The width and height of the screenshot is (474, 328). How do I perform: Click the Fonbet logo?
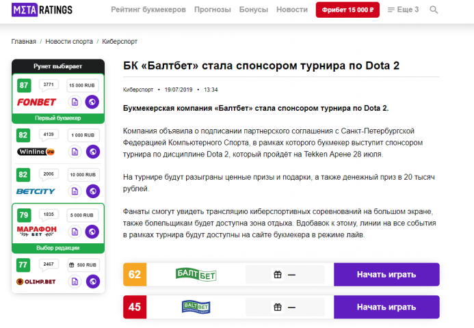click(36, 102)
